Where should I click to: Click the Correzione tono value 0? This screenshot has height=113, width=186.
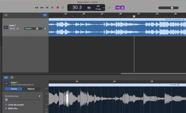40,96
